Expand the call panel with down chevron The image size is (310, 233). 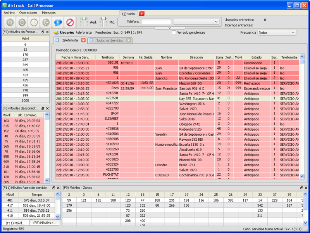point(170,28)
